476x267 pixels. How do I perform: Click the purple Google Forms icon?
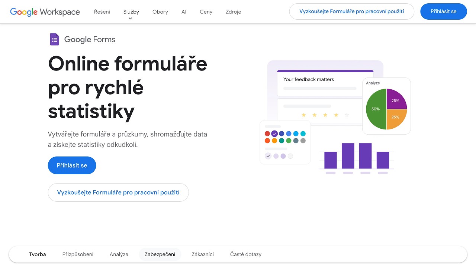[x=55, y=39]
